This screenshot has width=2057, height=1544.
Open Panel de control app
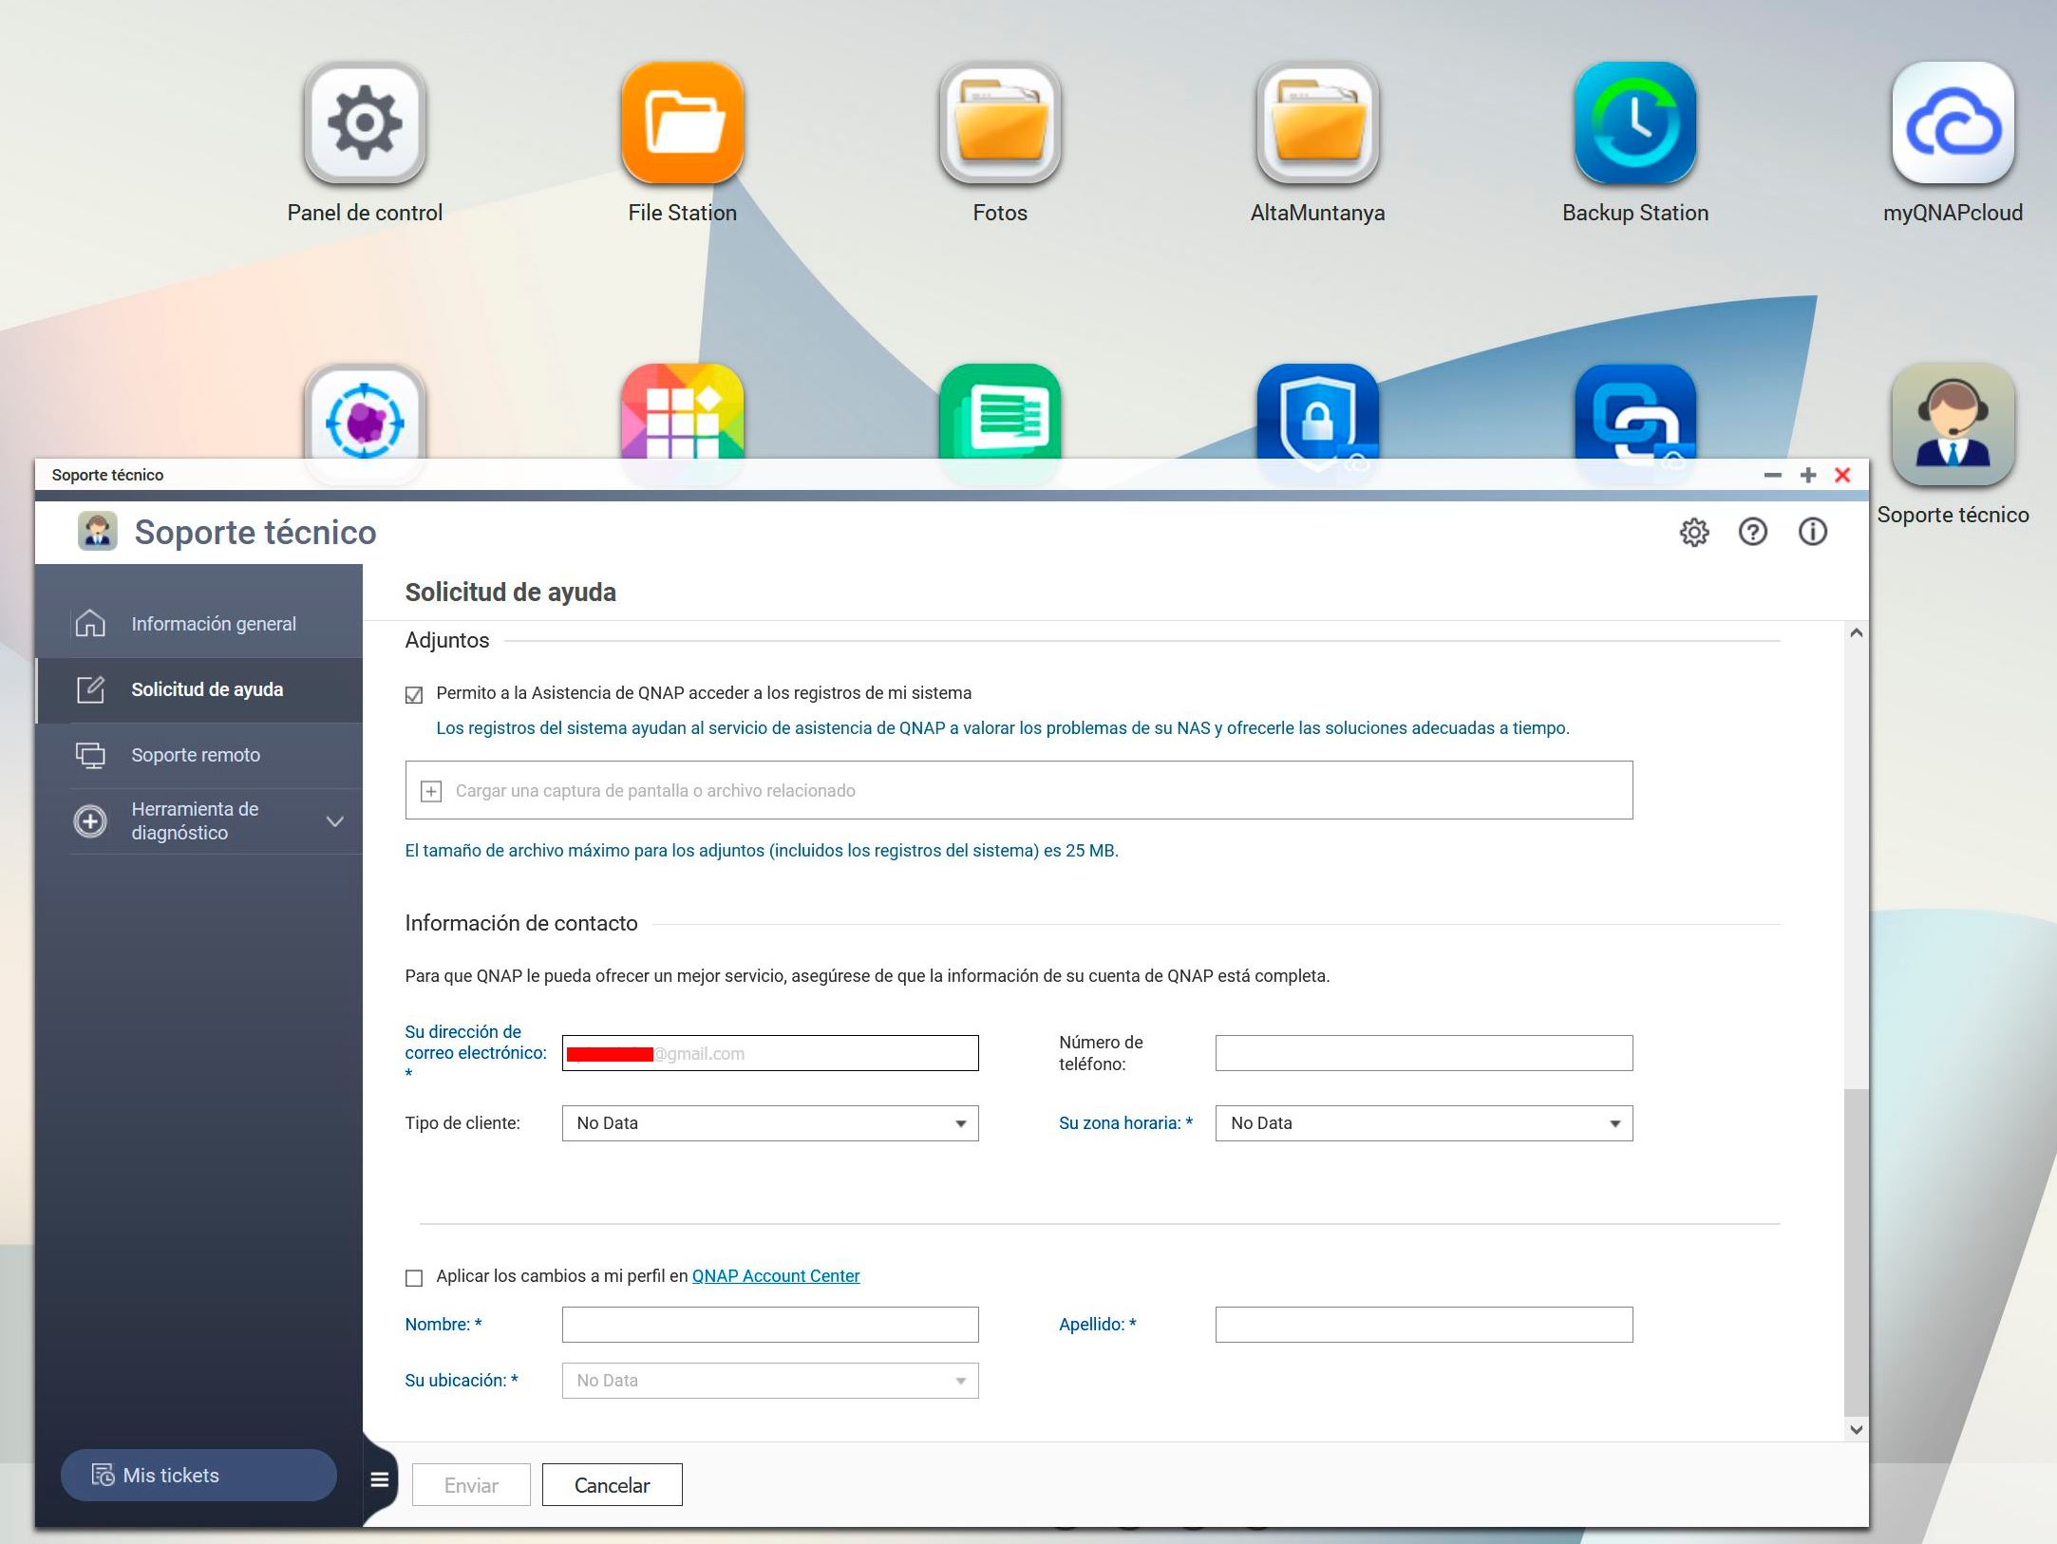365,123
